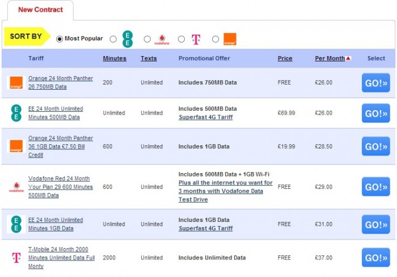The width and height of the screenshot is (397, 277).
Task: Click the Vodafone logo in the sort bar
Action: [162, 39]
